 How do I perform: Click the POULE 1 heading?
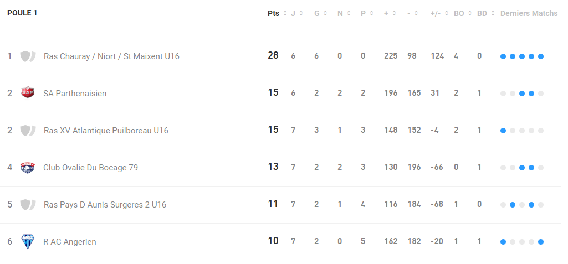(x=22, y=13)
